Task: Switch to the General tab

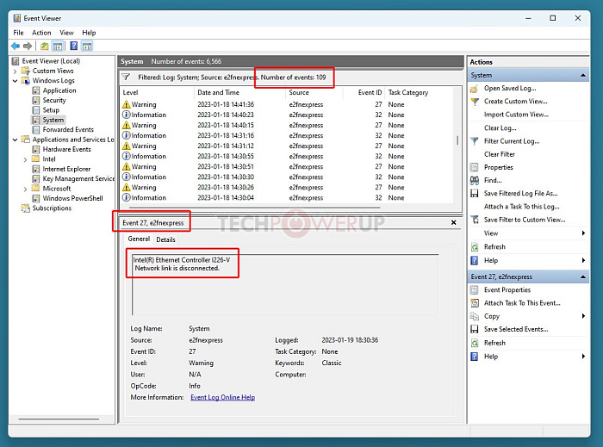Action: [x=139, y=239]
